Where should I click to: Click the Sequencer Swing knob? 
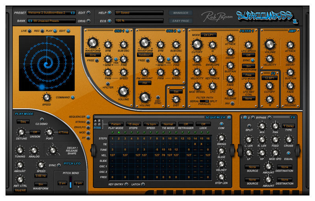(221, 138)
